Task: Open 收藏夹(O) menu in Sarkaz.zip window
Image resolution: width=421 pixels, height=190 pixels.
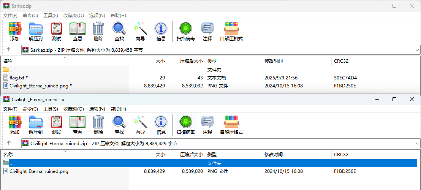Action: (74, 15)
